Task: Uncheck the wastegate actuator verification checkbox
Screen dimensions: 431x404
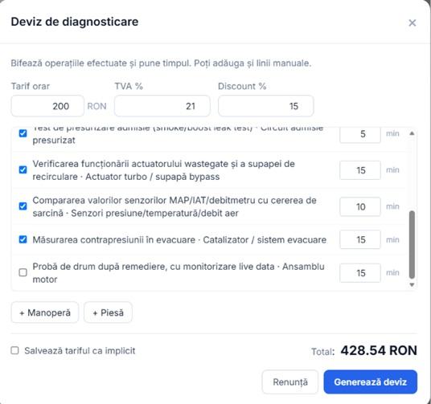Action: (x=23, y=169)
